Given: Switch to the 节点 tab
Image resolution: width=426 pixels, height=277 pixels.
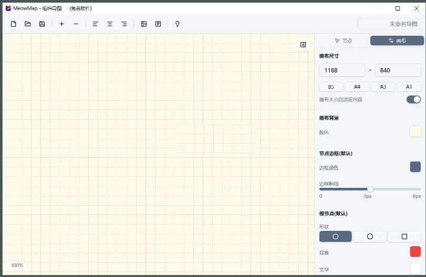Looking at the screenshot, I should coord(344,41).
